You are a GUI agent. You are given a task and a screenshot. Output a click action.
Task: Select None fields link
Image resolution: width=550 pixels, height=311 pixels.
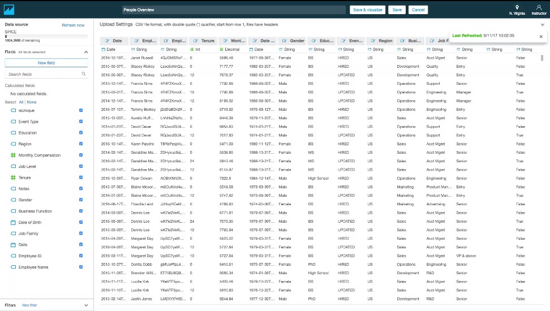[32, 102]
